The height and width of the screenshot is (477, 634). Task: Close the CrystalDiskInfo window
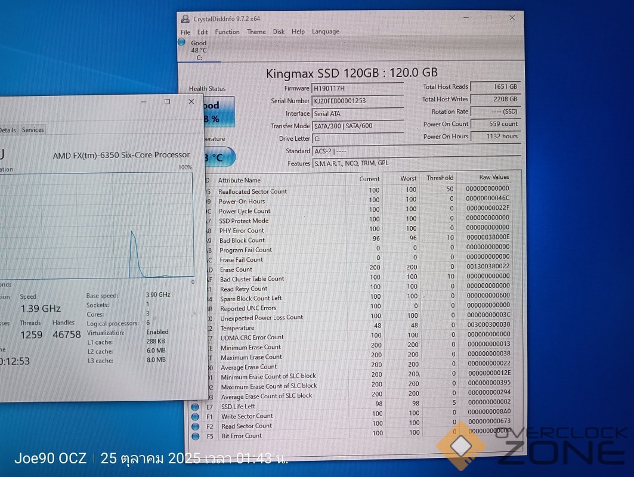[512, 18]
